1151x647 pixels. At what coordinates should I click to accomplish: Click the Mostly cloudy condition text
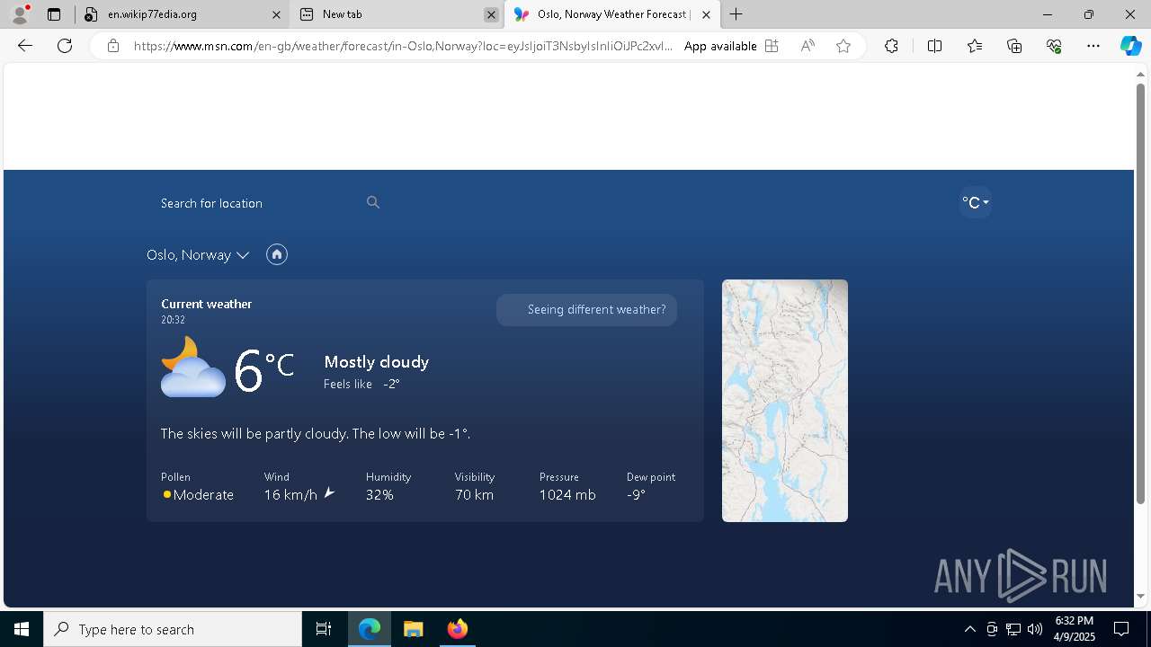(x=376, y=362)
